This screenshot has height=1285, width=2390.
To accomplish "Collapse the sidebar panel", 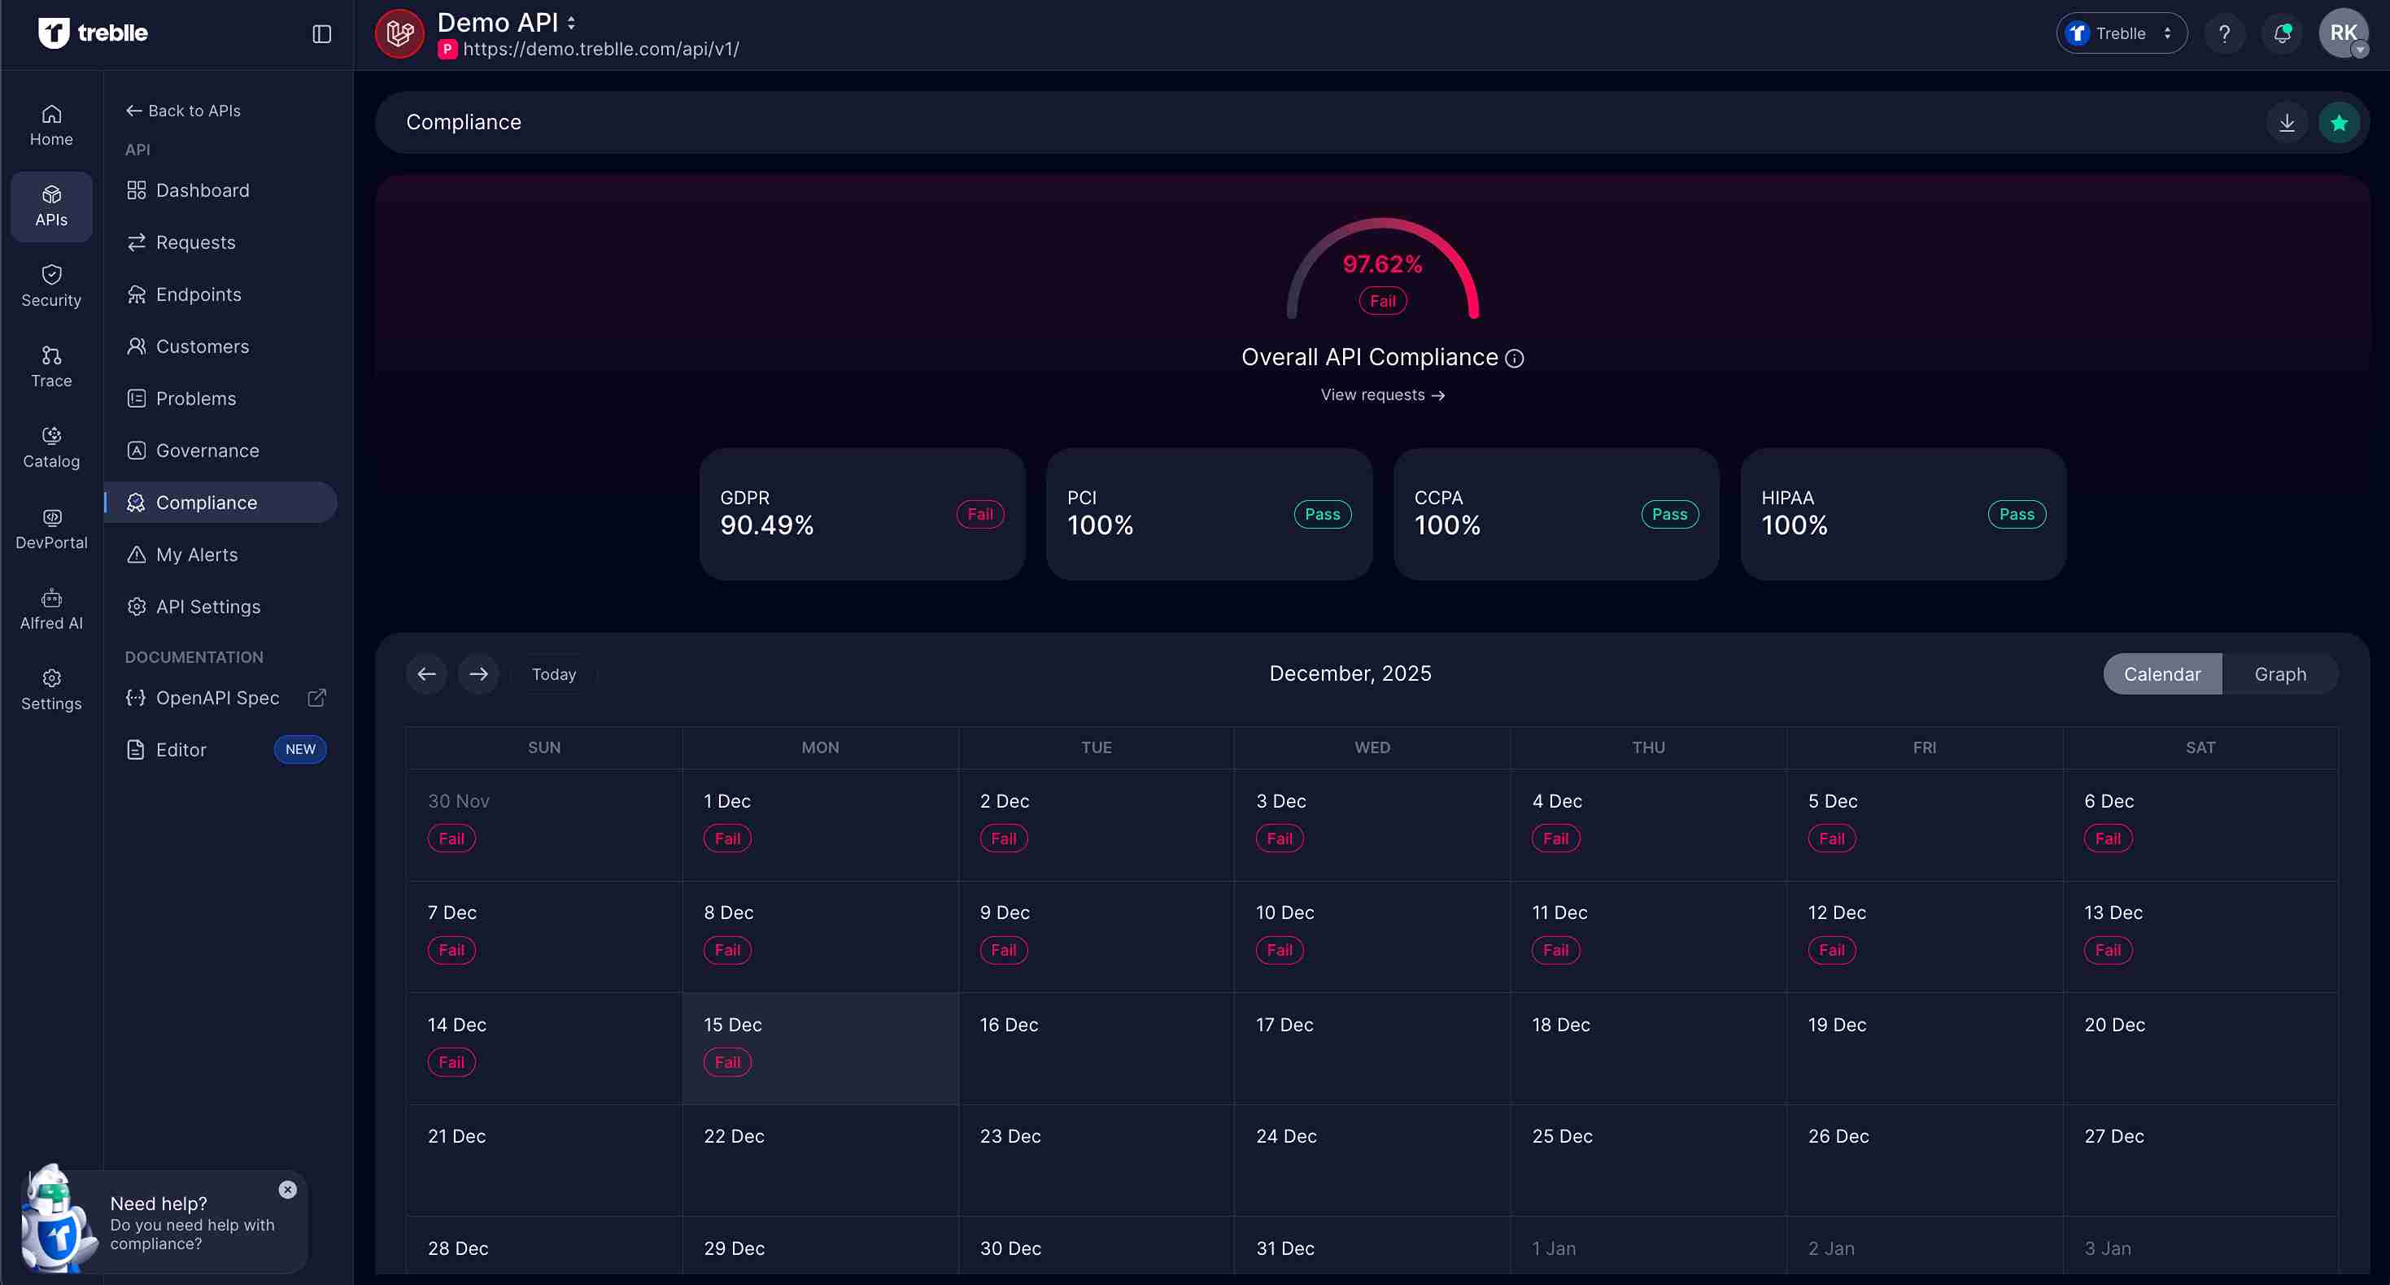I will pos(321,33).
